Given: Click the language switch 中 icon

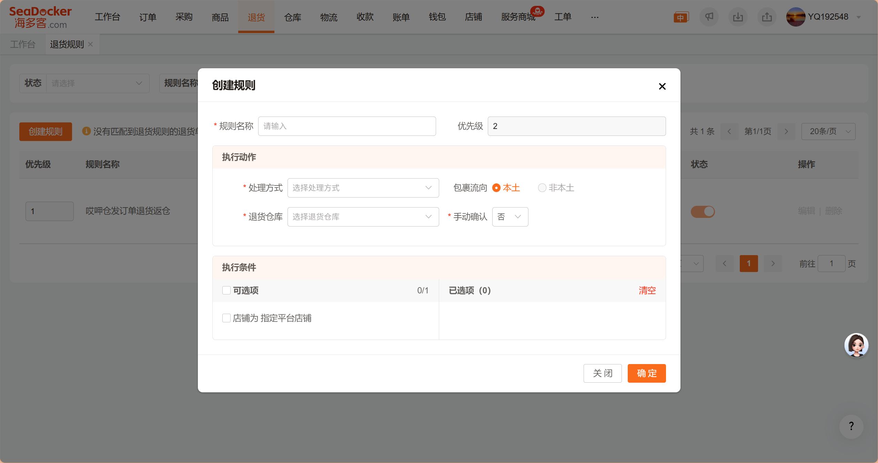Looking at the screenshot, I should 681,17.
